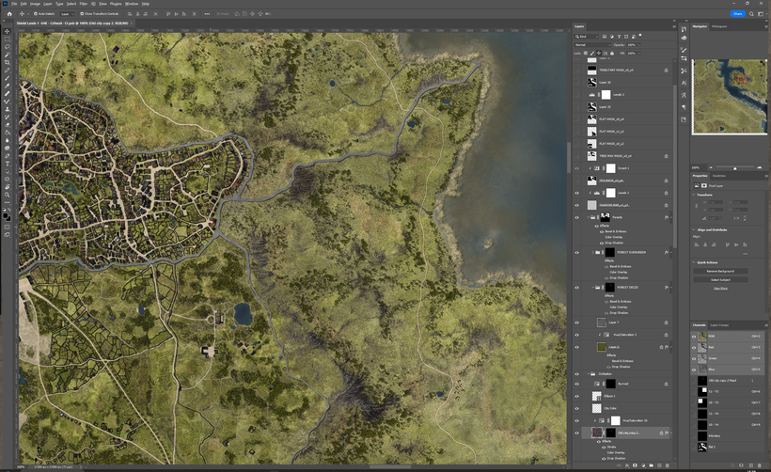Click the lock position icon in Layers
The width and height of the screenshot is (771, 472).
599,53
